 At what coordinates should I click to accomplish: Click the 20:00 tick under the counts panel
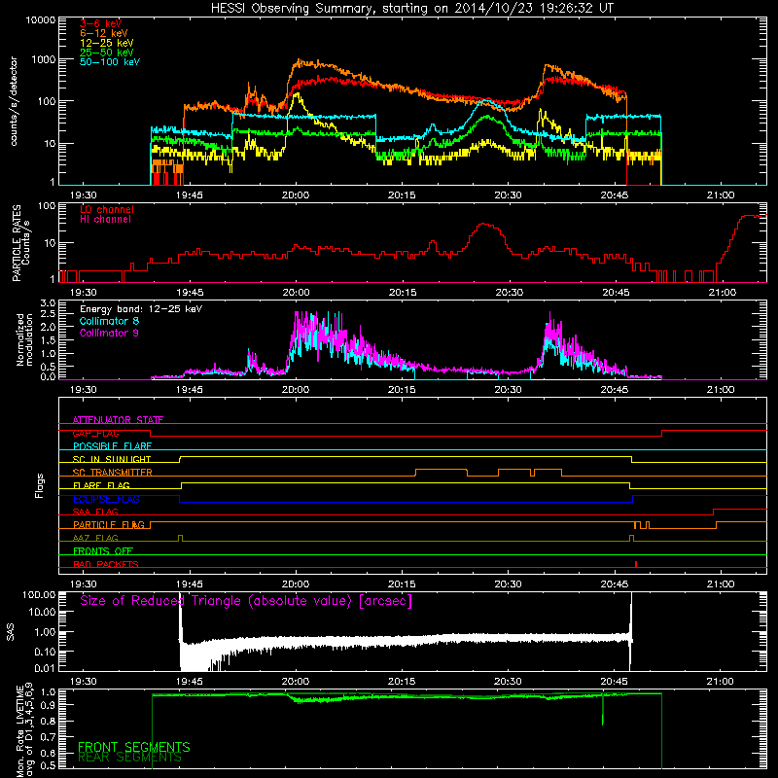pos(296,195)
